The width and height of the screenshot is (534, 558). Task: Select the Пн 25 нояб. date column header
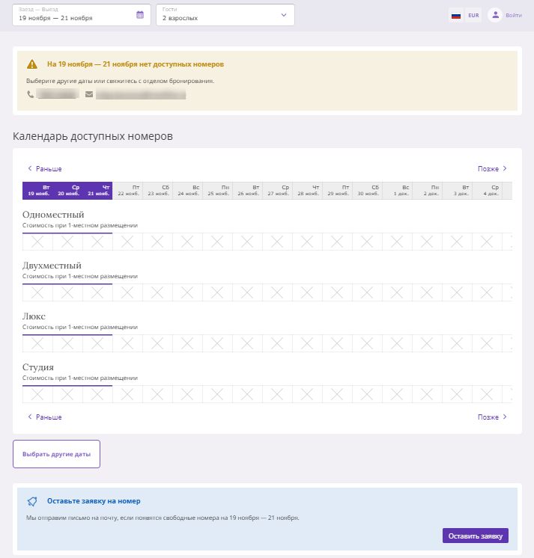(x=217, y=191)
